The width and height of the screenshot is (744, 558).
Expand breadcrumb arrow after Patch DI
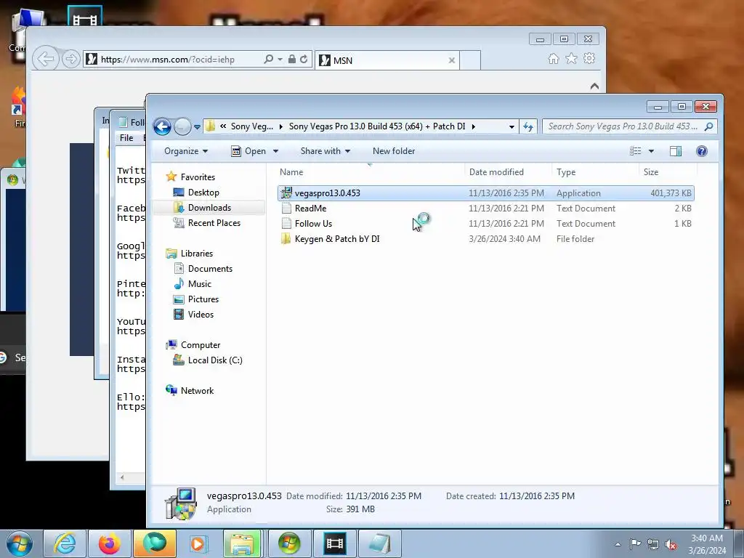pos(473,126)
